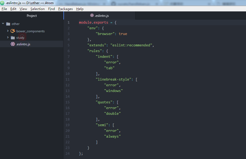Click the "linebreak-style" key
Screen dimensions: 246x159
pyautogui.click(x=113, y=79)
